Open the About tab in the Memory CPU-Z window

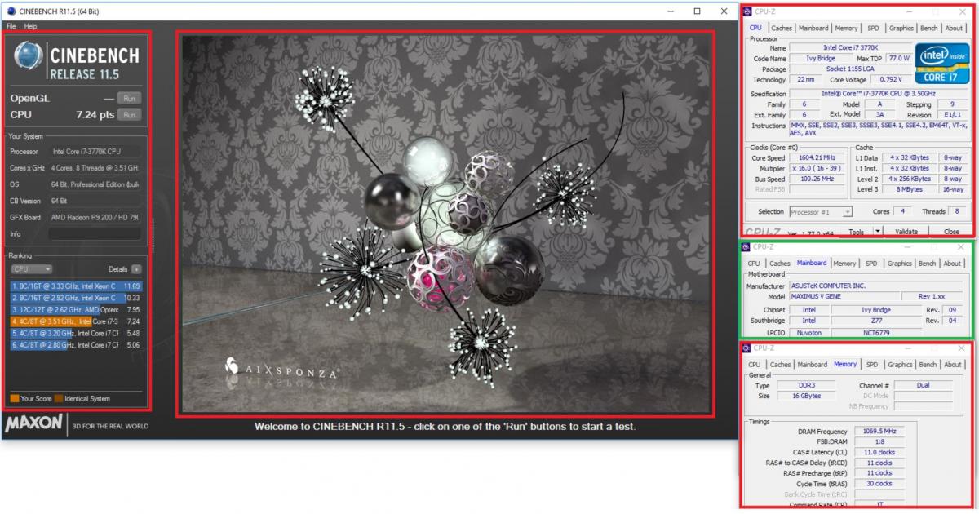point(952,365)
